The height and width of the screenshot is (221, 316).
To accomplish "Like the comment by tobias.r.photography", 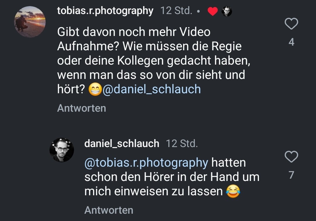I will pyautogui.click(x=291, y=24).
